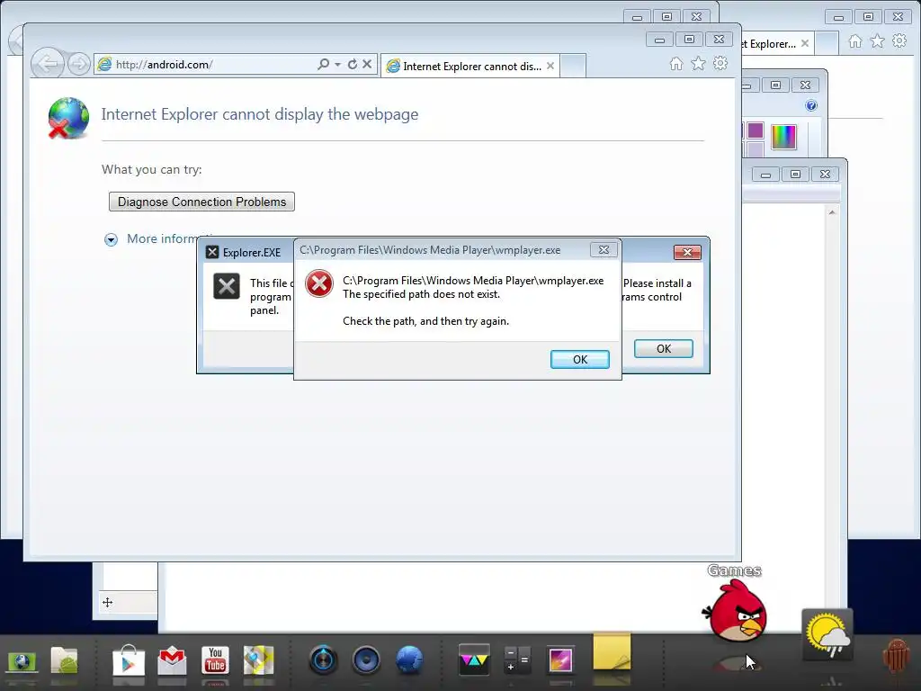Open the weather widget icon
Image resolution: width=921 pixels, height=691 pixels.
click(x=827, y=634)
